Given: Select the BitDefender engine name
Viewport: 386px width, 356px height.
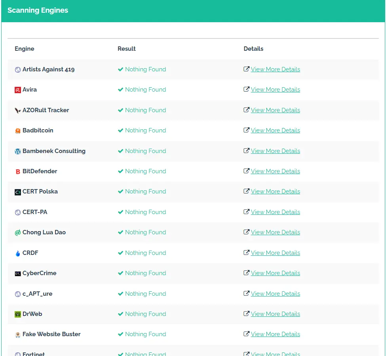Looking at the screenshot, I should coord(40,171).
